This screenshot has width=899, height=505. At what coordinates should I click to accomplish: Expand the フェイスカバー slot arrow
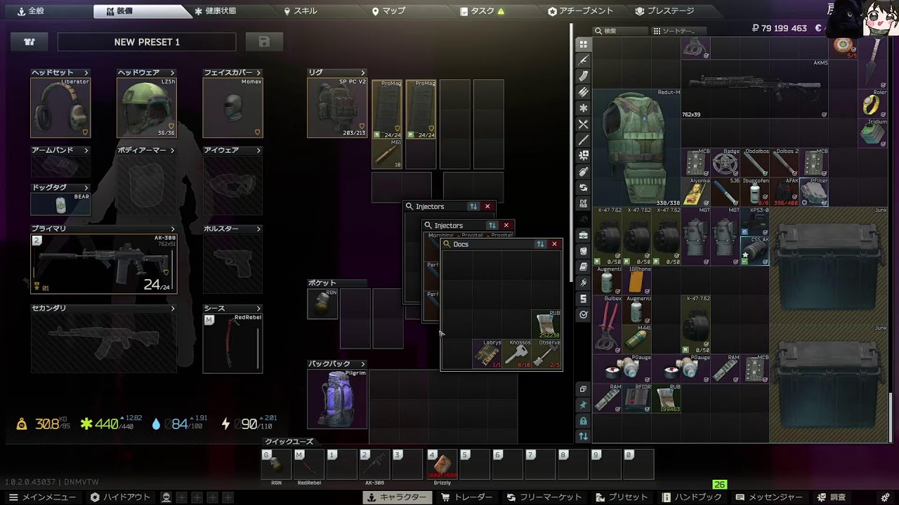[x=258, y=72]
